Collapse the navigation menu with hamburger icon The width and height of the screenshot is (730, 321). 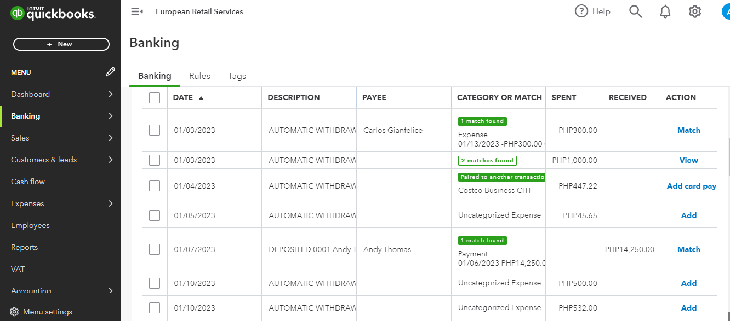pyautogui.click(x=137, y=11)
